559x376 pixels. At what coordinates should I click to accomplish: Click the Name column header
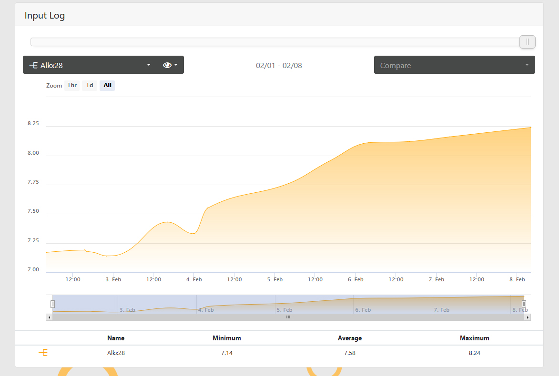[116, 338]
